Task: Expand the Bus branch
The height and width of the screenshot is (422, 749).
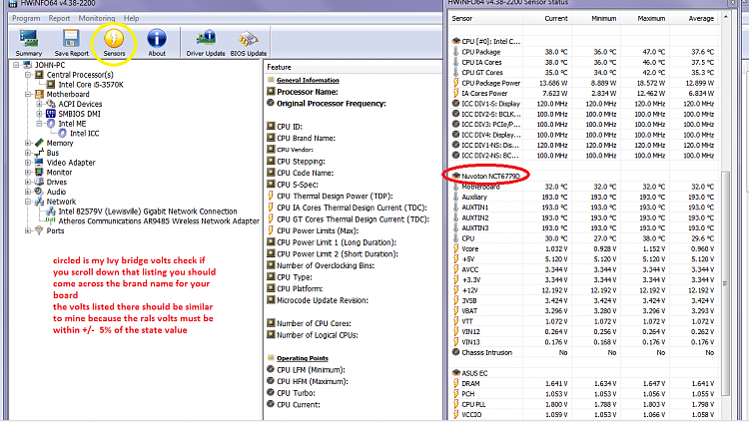Action: [x=28, y=153]
